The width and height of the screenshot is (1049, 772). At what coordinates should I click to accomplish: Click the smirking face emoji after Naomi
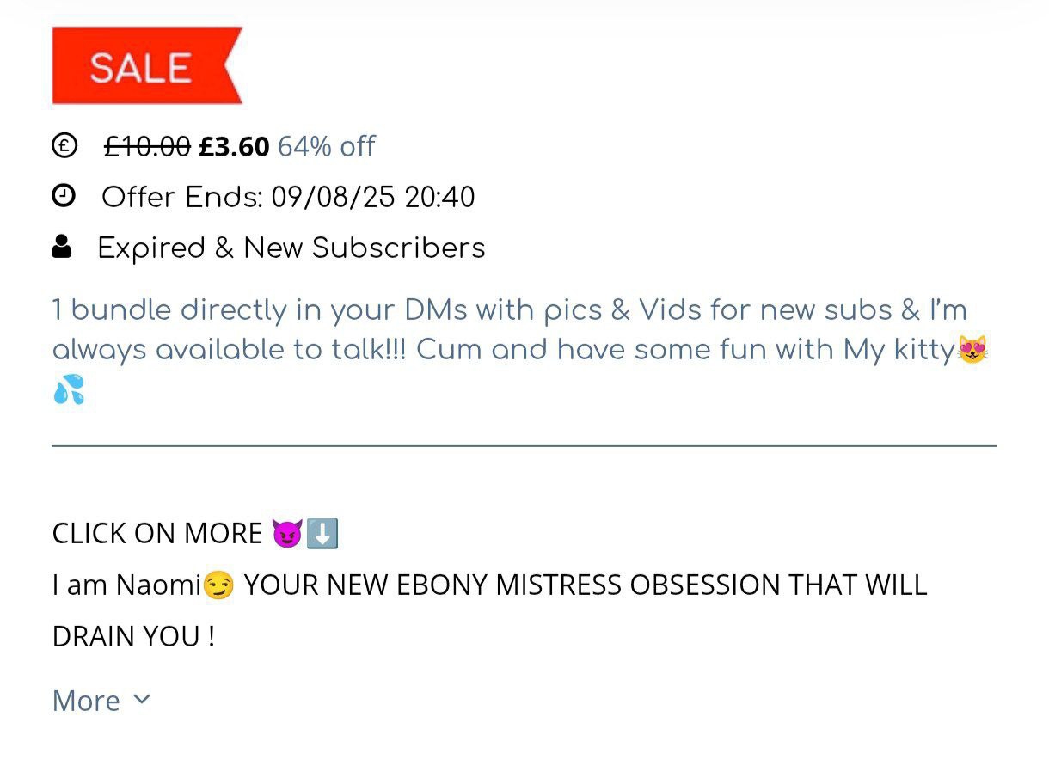click(218, 586)
